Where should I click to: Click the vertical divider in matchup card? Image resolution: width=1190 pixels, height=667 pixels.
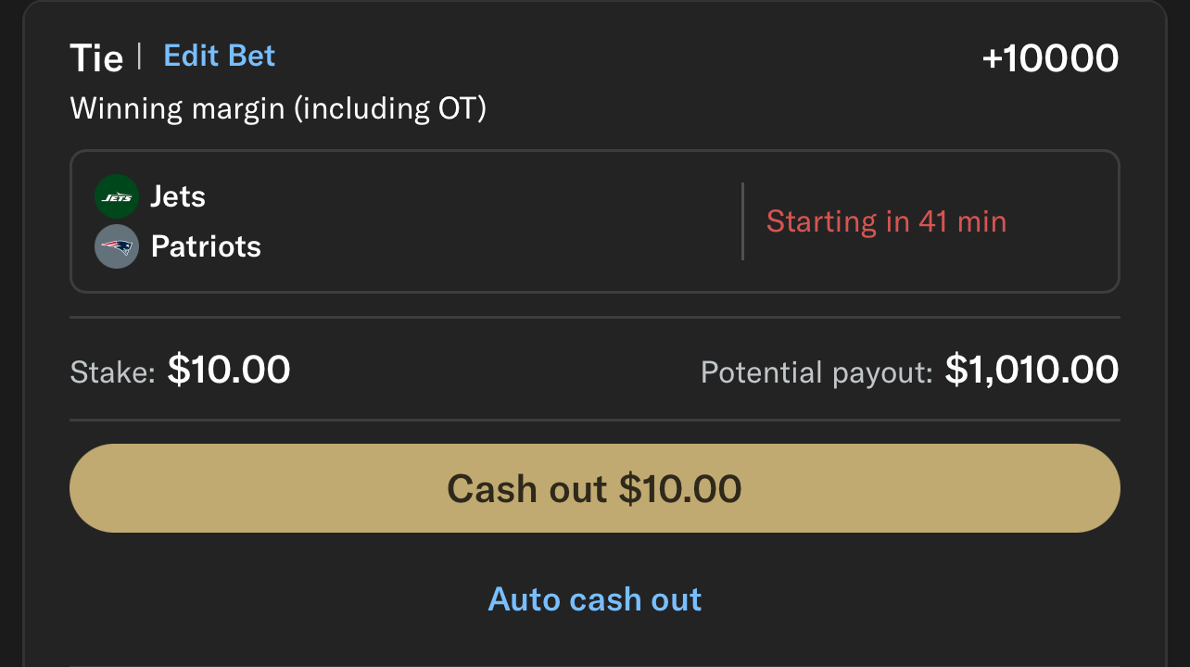pos(742,221)
